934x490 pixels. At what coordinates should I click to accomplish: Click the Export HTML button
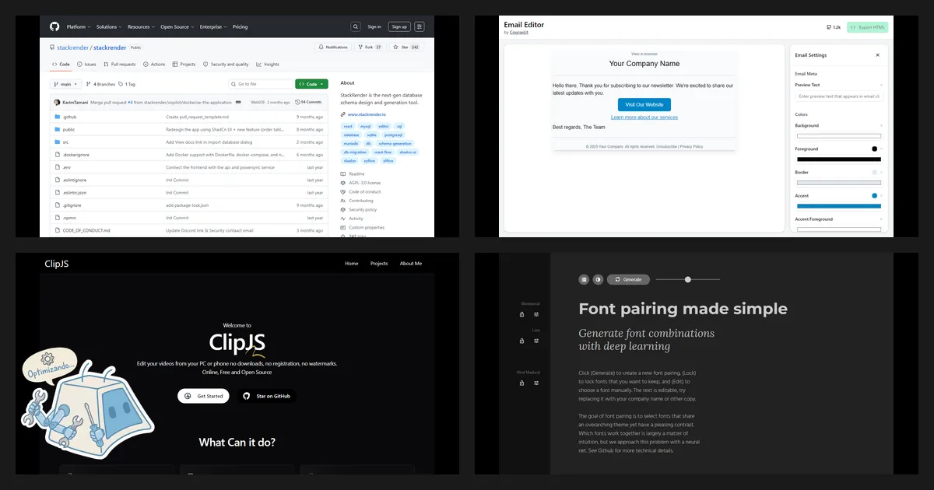867,27
